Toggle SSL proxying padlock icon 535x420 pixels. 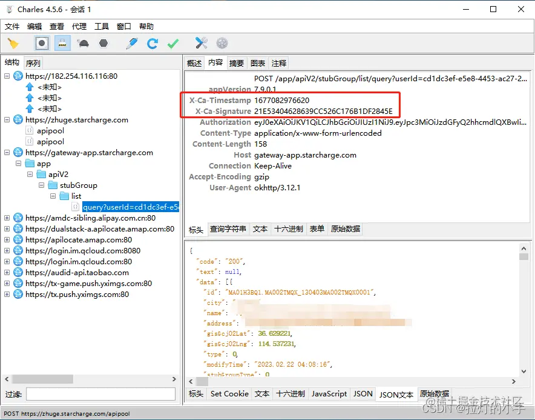tap(62, 44)
